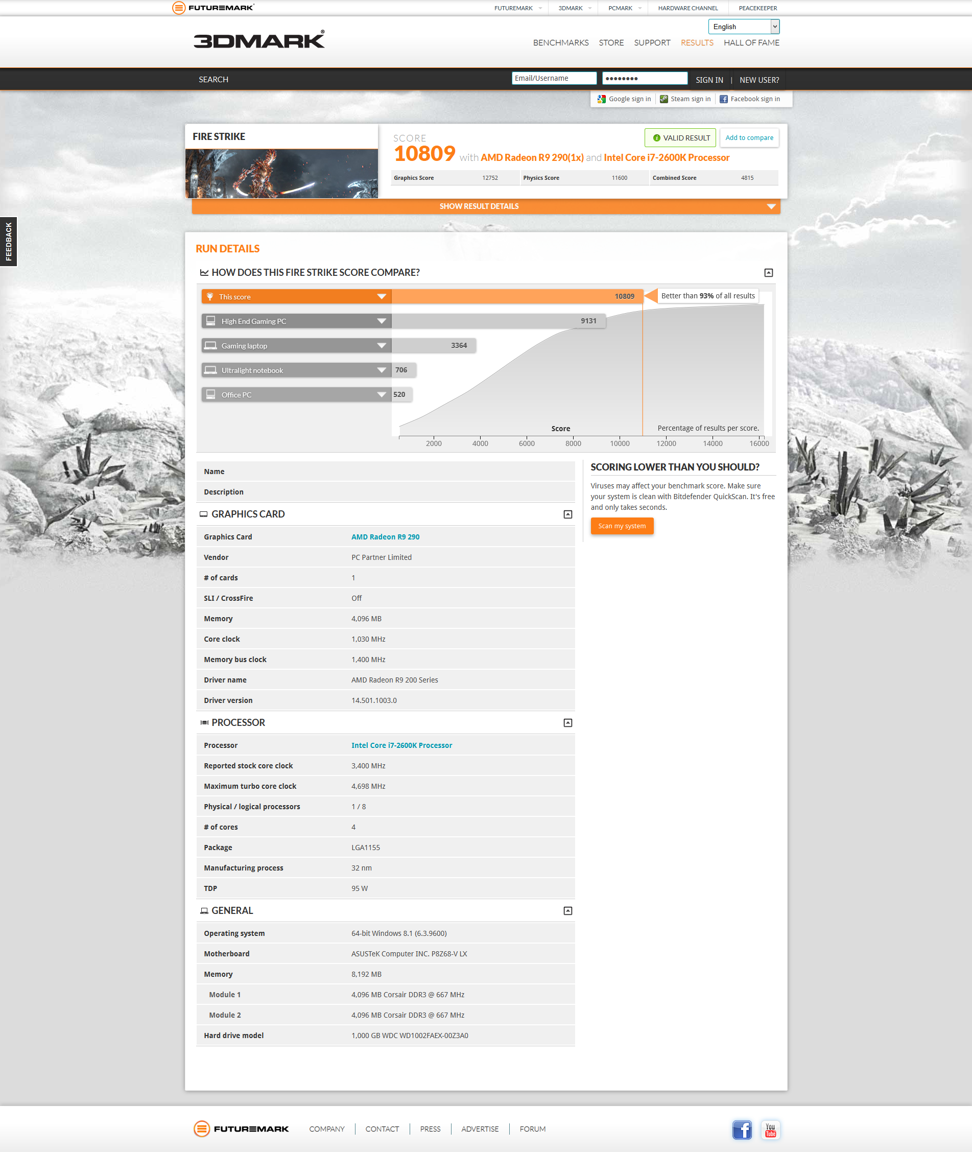Viewport: 972px width, 1152px height.
Task: Click the Steam sign in icon
Action: (x=664, y=99)
